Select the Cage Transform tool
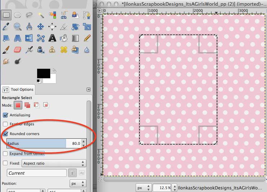The image size is (267, 192). pos(41,38)
